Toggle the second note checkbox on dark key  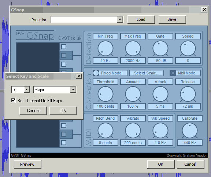pyautogui.click(x=64, y=55)
